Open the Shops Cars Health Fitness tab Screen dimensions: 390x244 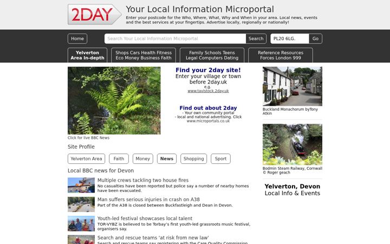(x=144, y=55)
